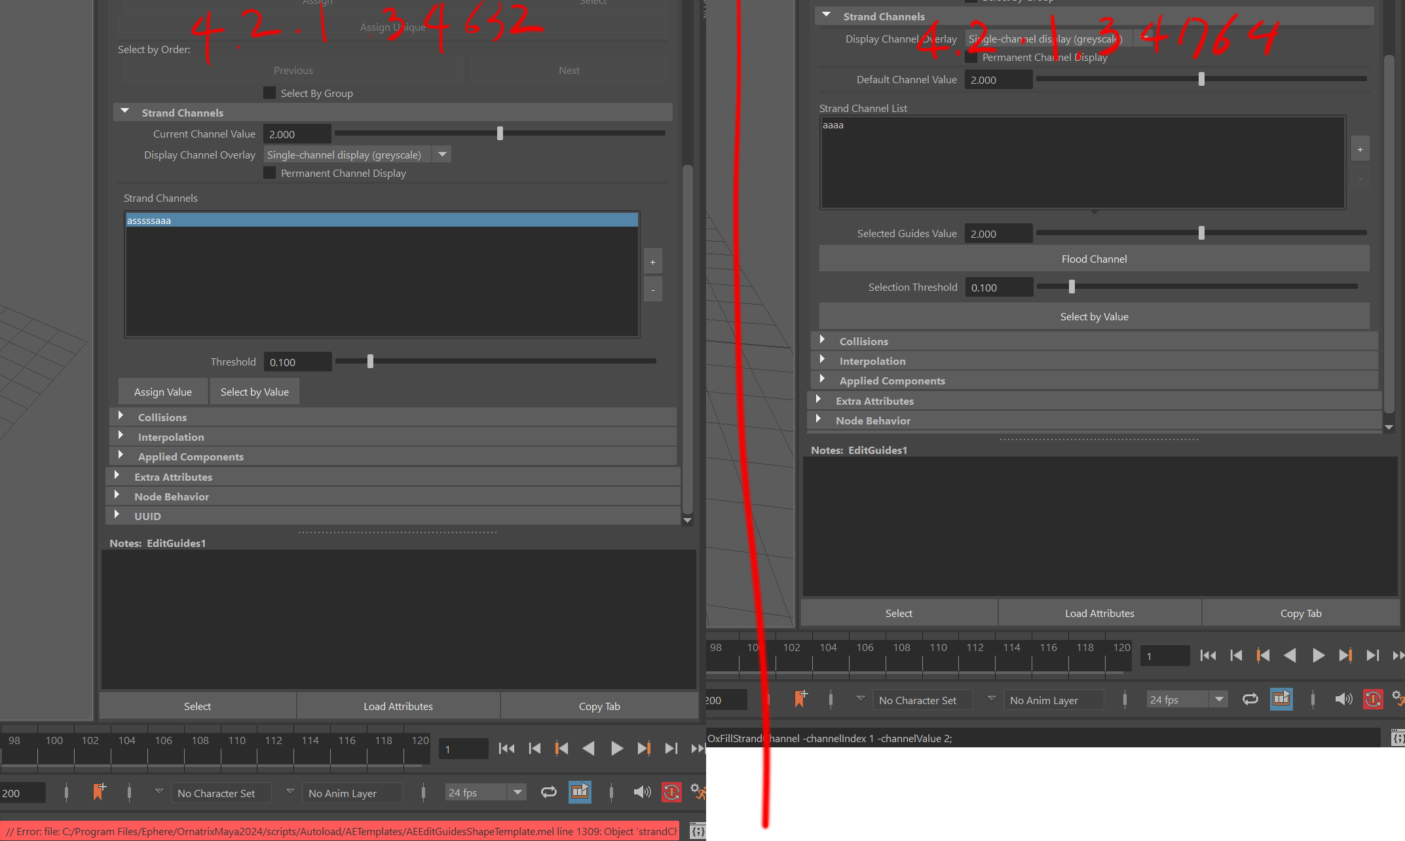Click the add-channel plus button beside the asssssaaa list
The image size is (1405, 841).
point(652,262)
